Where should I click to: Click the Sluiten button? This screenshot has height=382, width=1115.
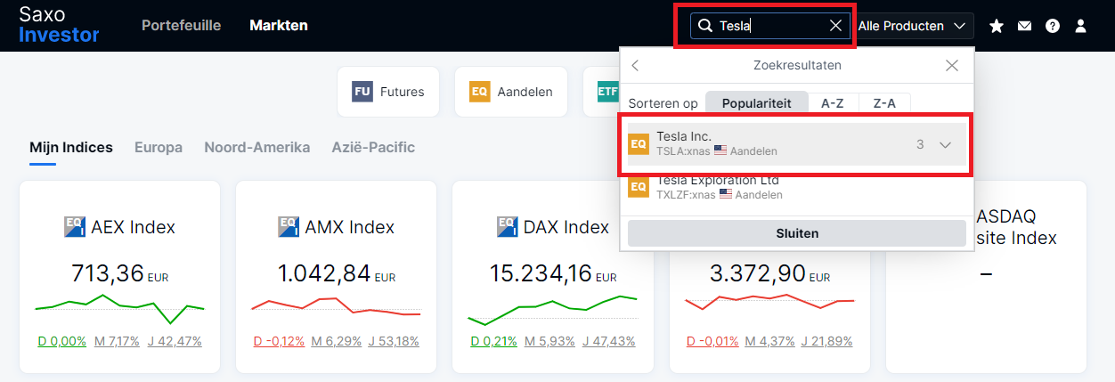[797, 233]
